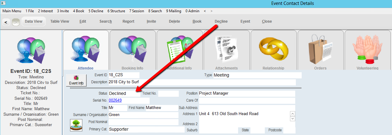
Task: Open serial number 002649 link
Action: click(x=115, y=100)
